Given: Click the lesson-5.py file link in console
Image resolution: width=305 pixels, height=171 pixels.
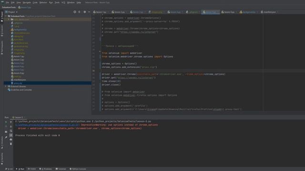Looking at the screenshot, I should (47, 125).
